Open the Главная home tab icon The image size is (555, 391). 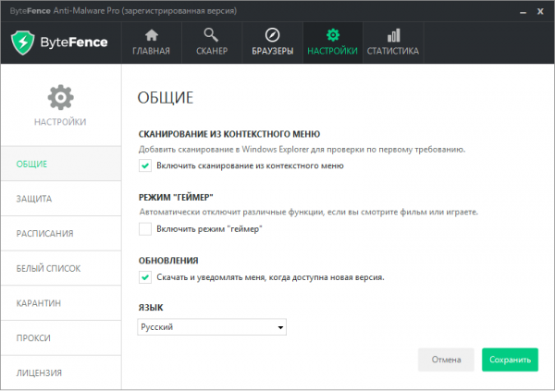[151, 36]
